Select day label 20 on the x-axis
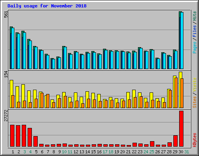 click(x=122, y=152)
